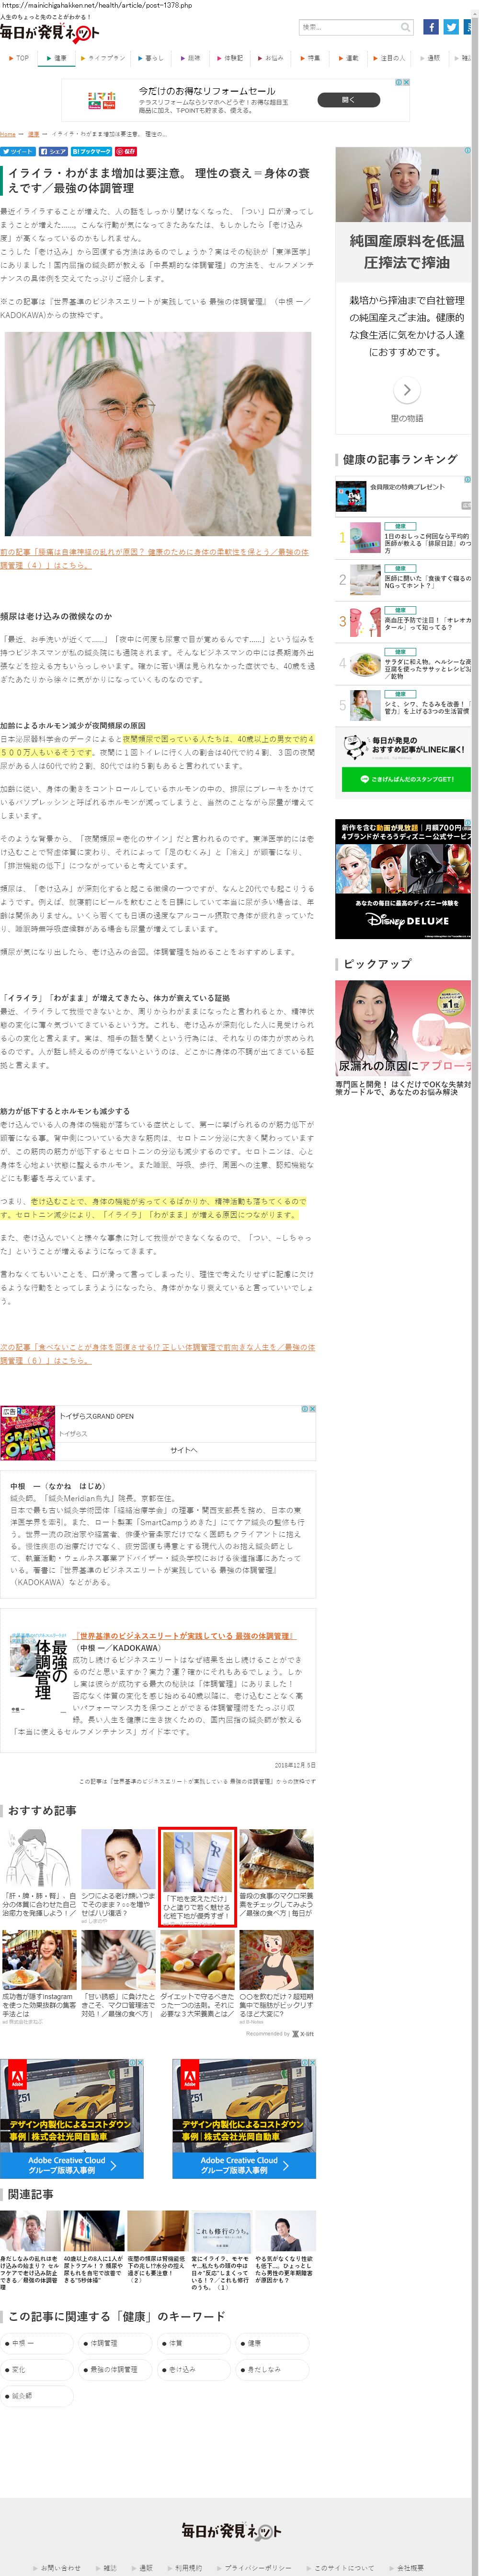Click the Disney DELUXE ad banner

click(403, 879)
